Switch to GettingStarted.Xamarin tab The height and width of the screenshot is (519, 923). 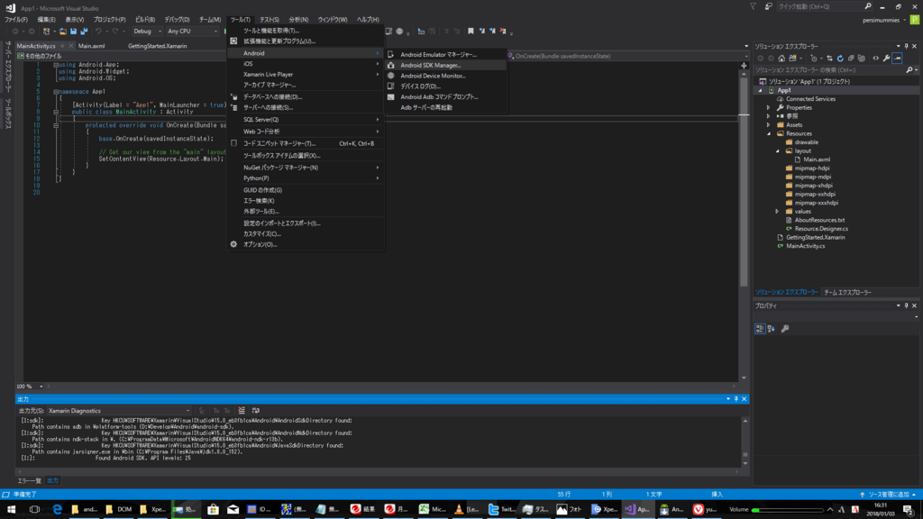157,46
